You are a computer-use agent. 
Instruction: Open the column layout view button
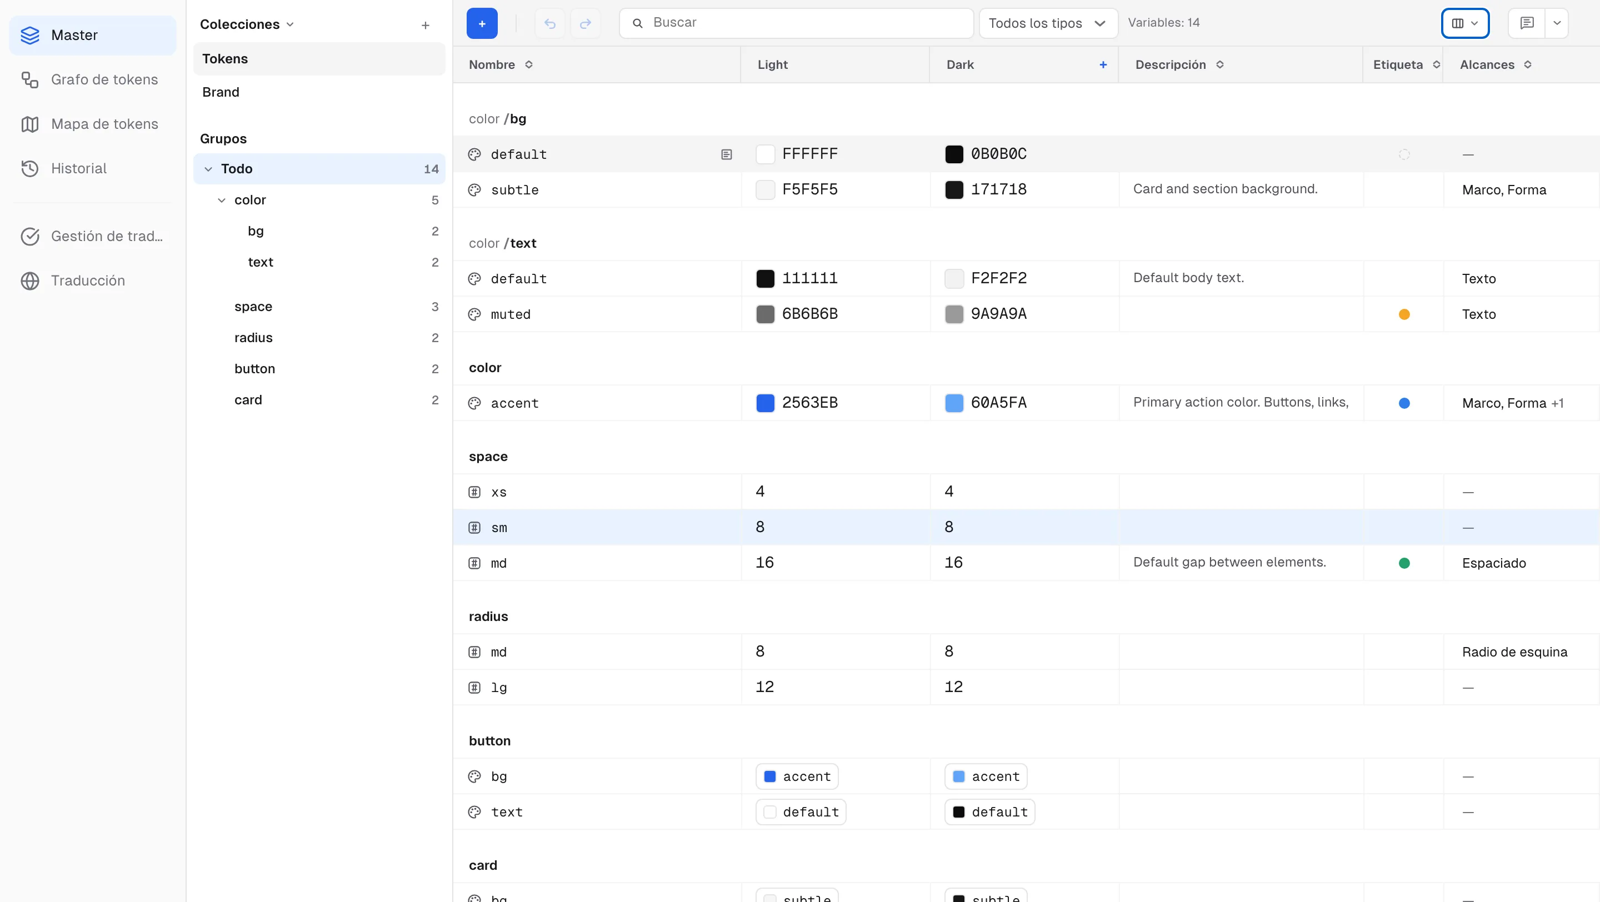coord(1464,23)
